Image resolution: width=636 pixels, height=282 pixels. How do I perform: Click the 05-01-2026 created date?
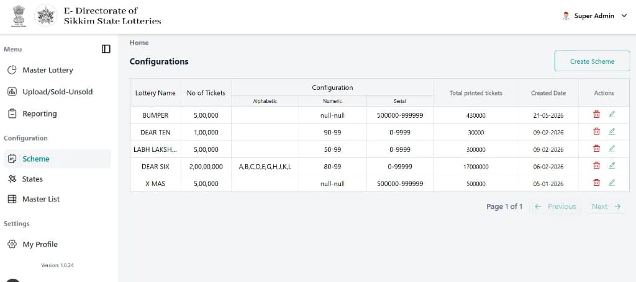pos(548,183)
